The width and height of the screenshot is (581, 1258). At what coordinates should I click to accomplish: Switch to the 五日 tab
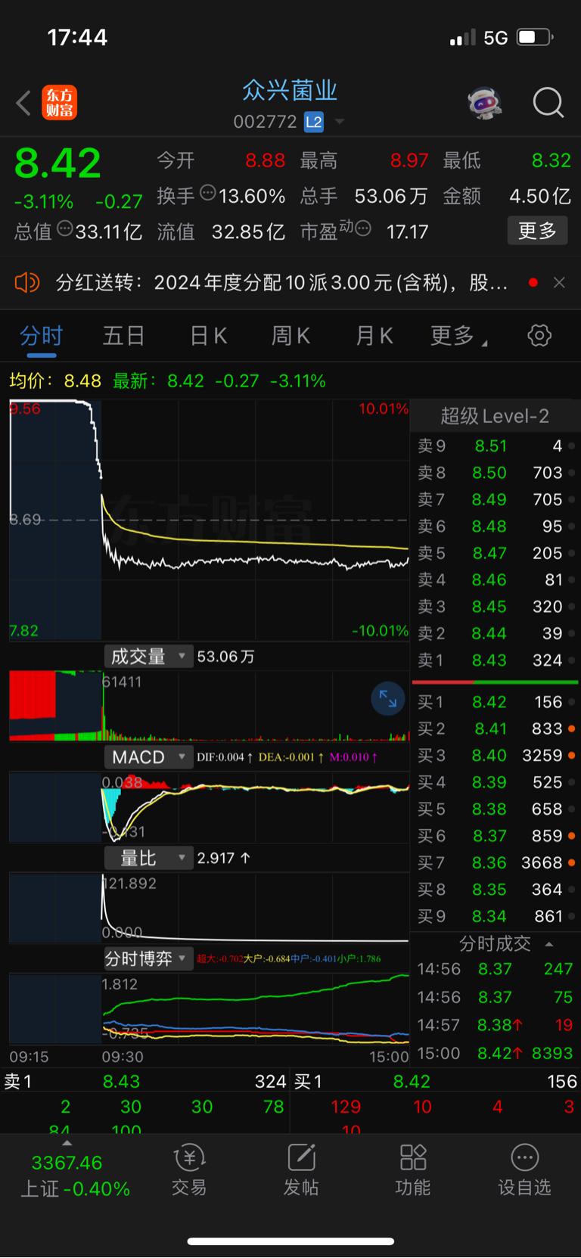pos(123,336)
